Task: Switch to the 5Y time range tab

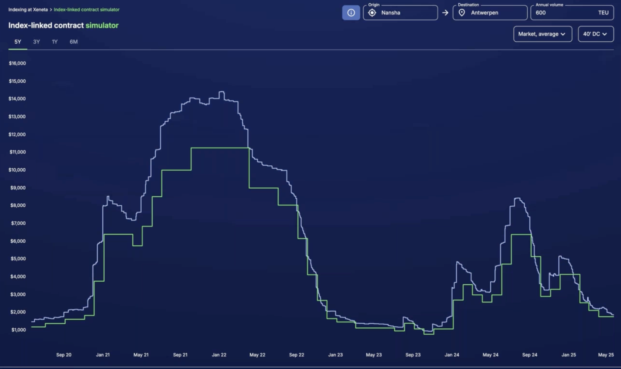Action: click(x=18, y=42)
